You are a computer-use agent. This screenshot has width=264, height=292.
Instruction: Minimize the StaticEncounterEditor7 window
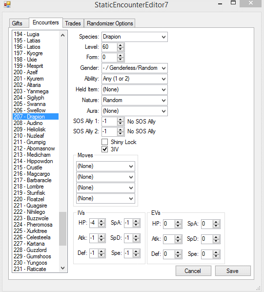pos(220,4)
